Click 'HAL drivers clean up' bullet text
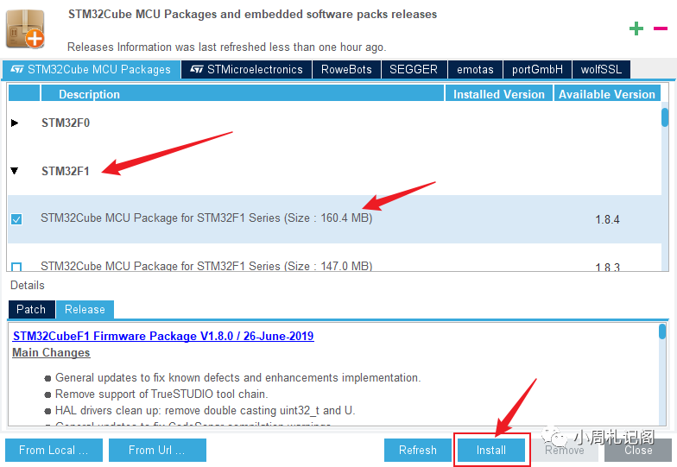The height and width of the screenshot is (467, 677). 206,411
